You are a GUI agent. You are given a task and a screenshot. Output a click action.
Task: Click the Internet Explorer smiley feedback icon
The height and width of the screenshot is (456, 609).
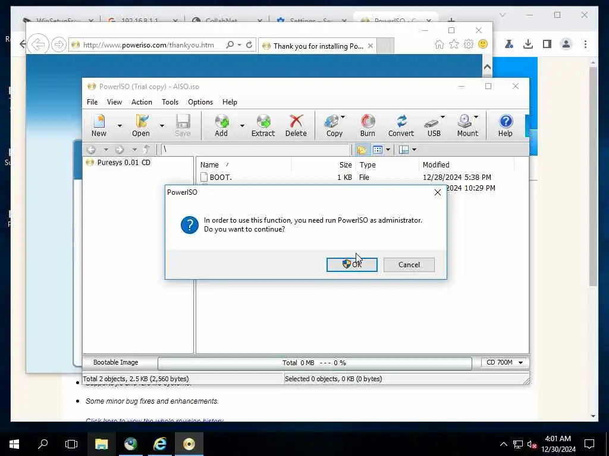coord(483,44)
